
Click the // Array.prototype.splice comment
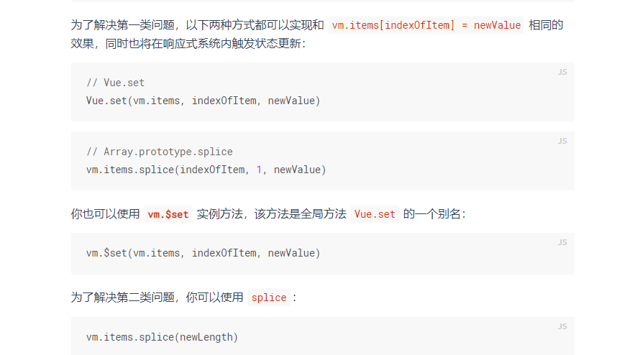[x=160, y=152]
